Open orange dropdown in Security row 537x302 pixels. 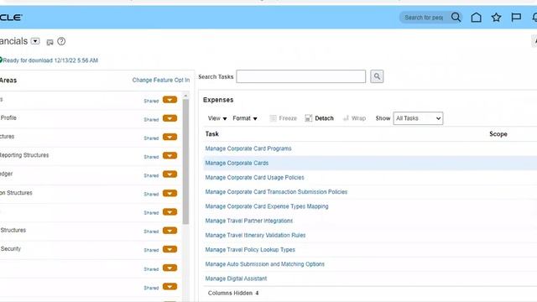pyautogui.click(x=169, y=249)
